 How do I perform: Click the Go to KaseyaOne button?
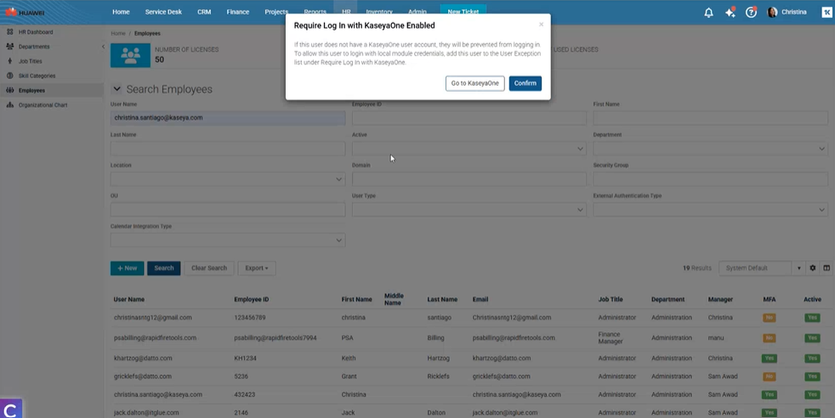474,83
